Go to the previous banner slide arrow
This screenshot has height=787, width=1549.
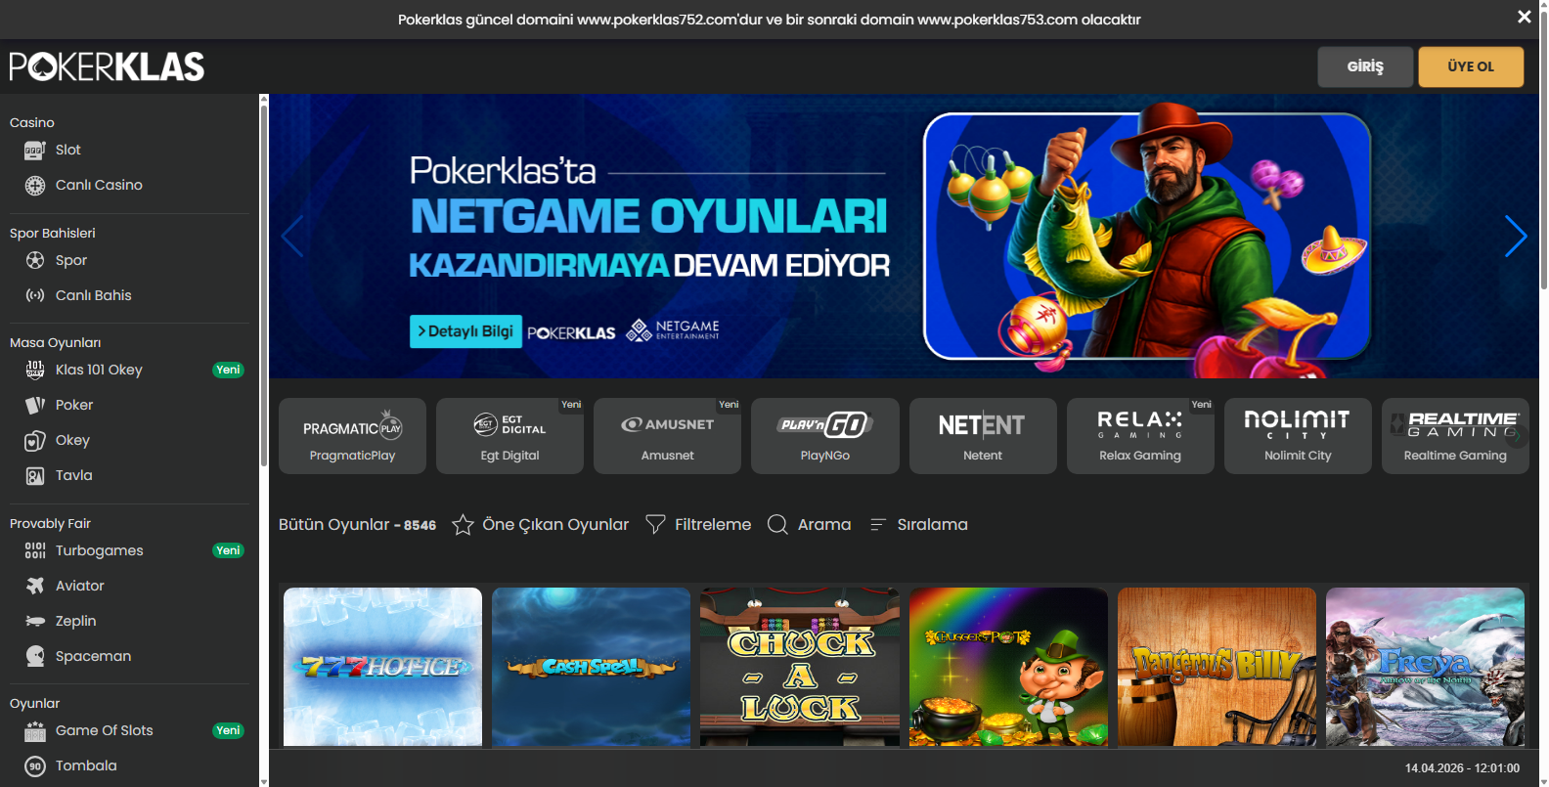tap(292, 236)
